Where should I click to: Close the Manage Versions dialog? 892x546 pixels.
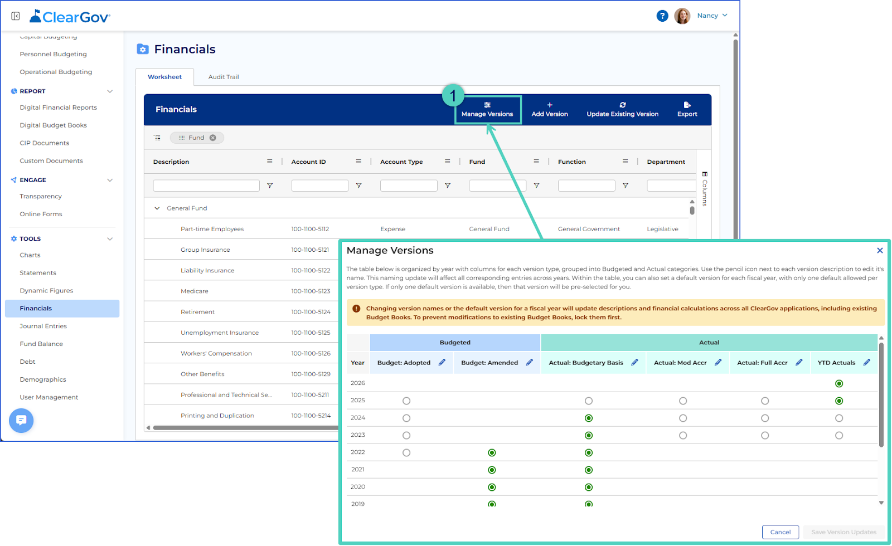pos(880,251)
